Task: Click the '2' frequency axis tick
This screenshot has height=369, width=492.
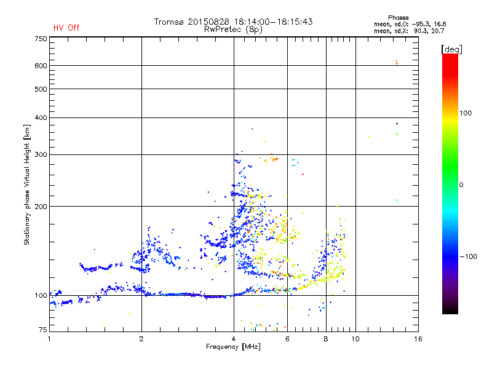Action: [x=141, y=339]
